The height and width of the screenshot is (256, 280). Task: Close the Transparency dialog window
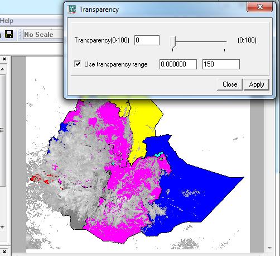260,7
